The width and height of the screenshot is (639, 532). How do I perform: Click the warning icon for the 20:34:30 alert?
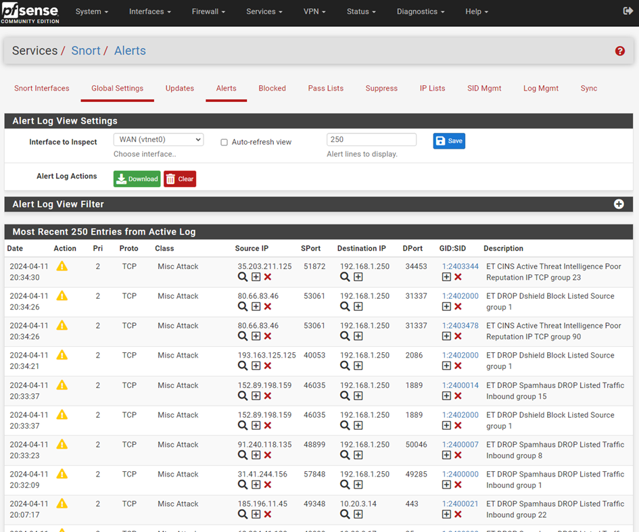pos(62,266)
